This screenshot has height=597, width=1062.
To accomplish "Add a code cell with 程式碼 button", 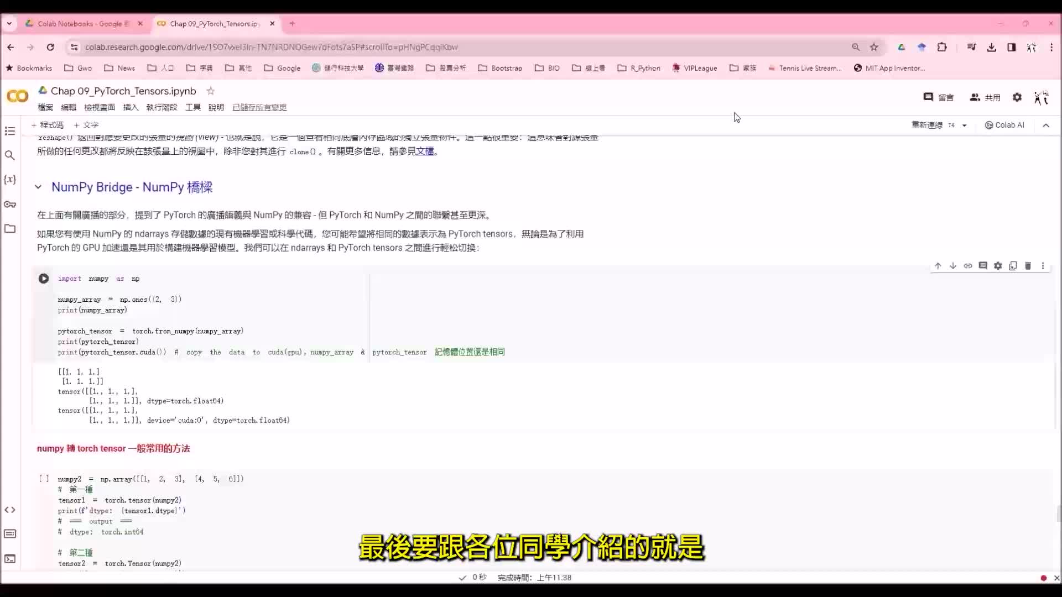I will 48,125.
